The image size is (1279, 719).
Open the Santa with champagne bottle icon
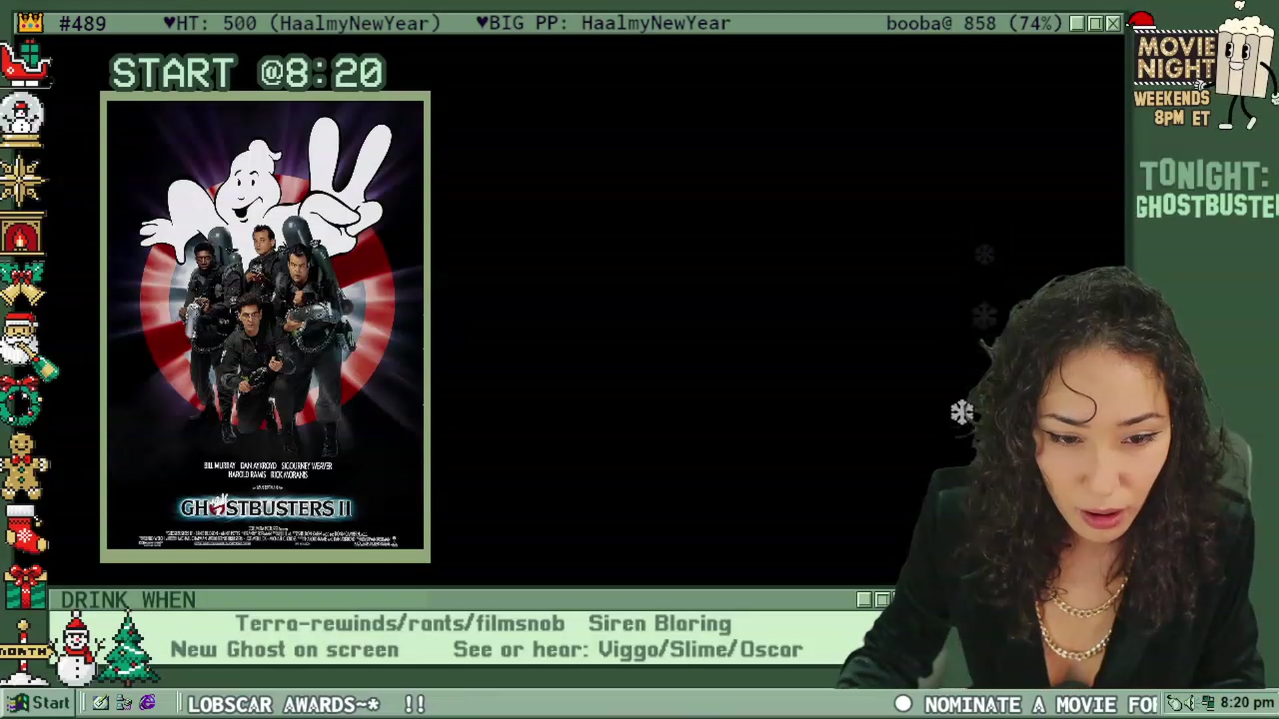coord(28,346)
